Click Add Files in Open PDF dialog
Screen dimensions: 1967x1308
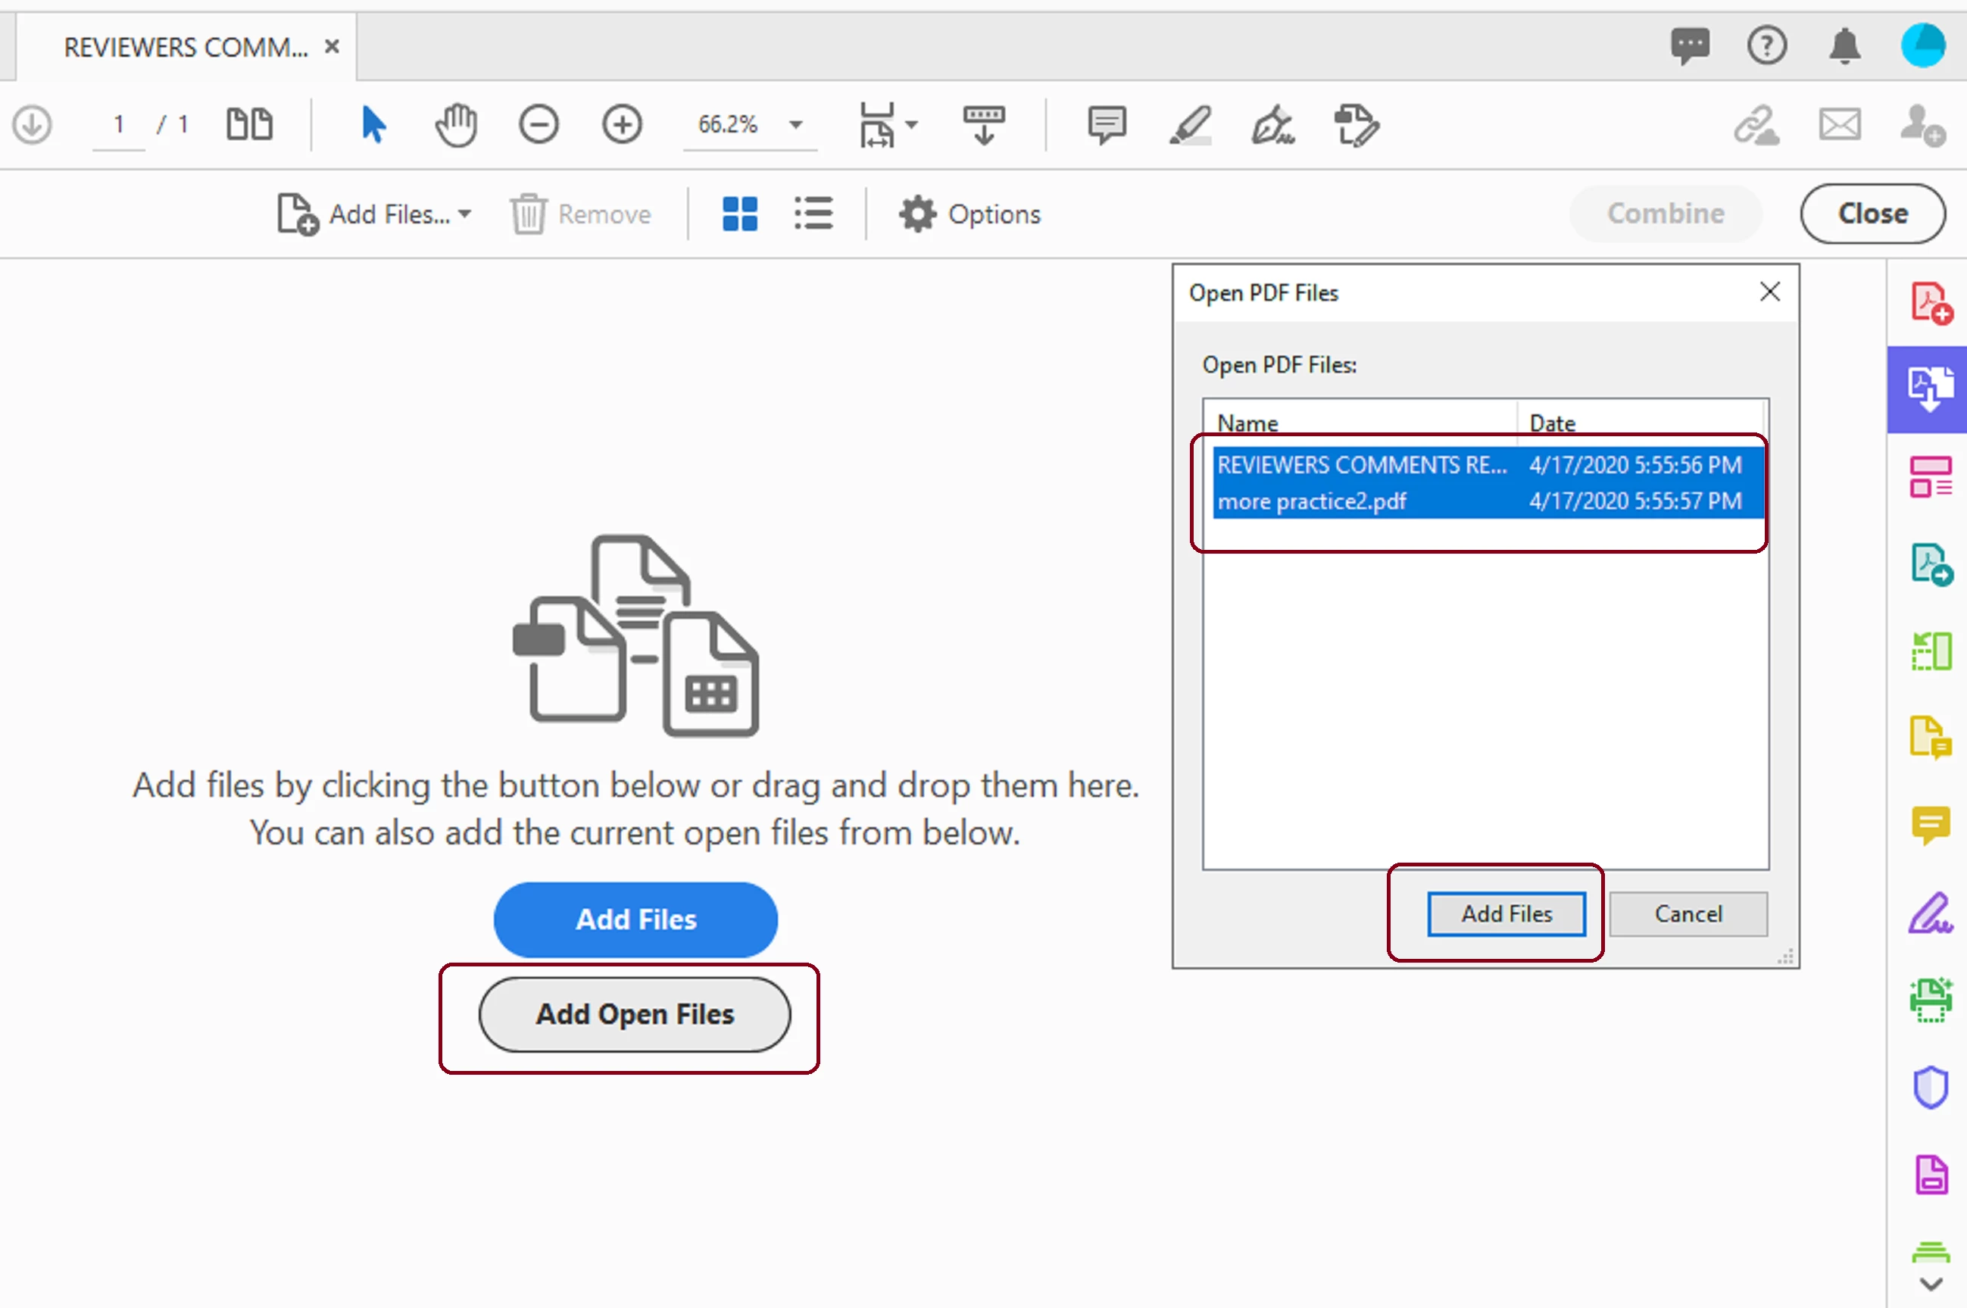[x=1506, y=913]
